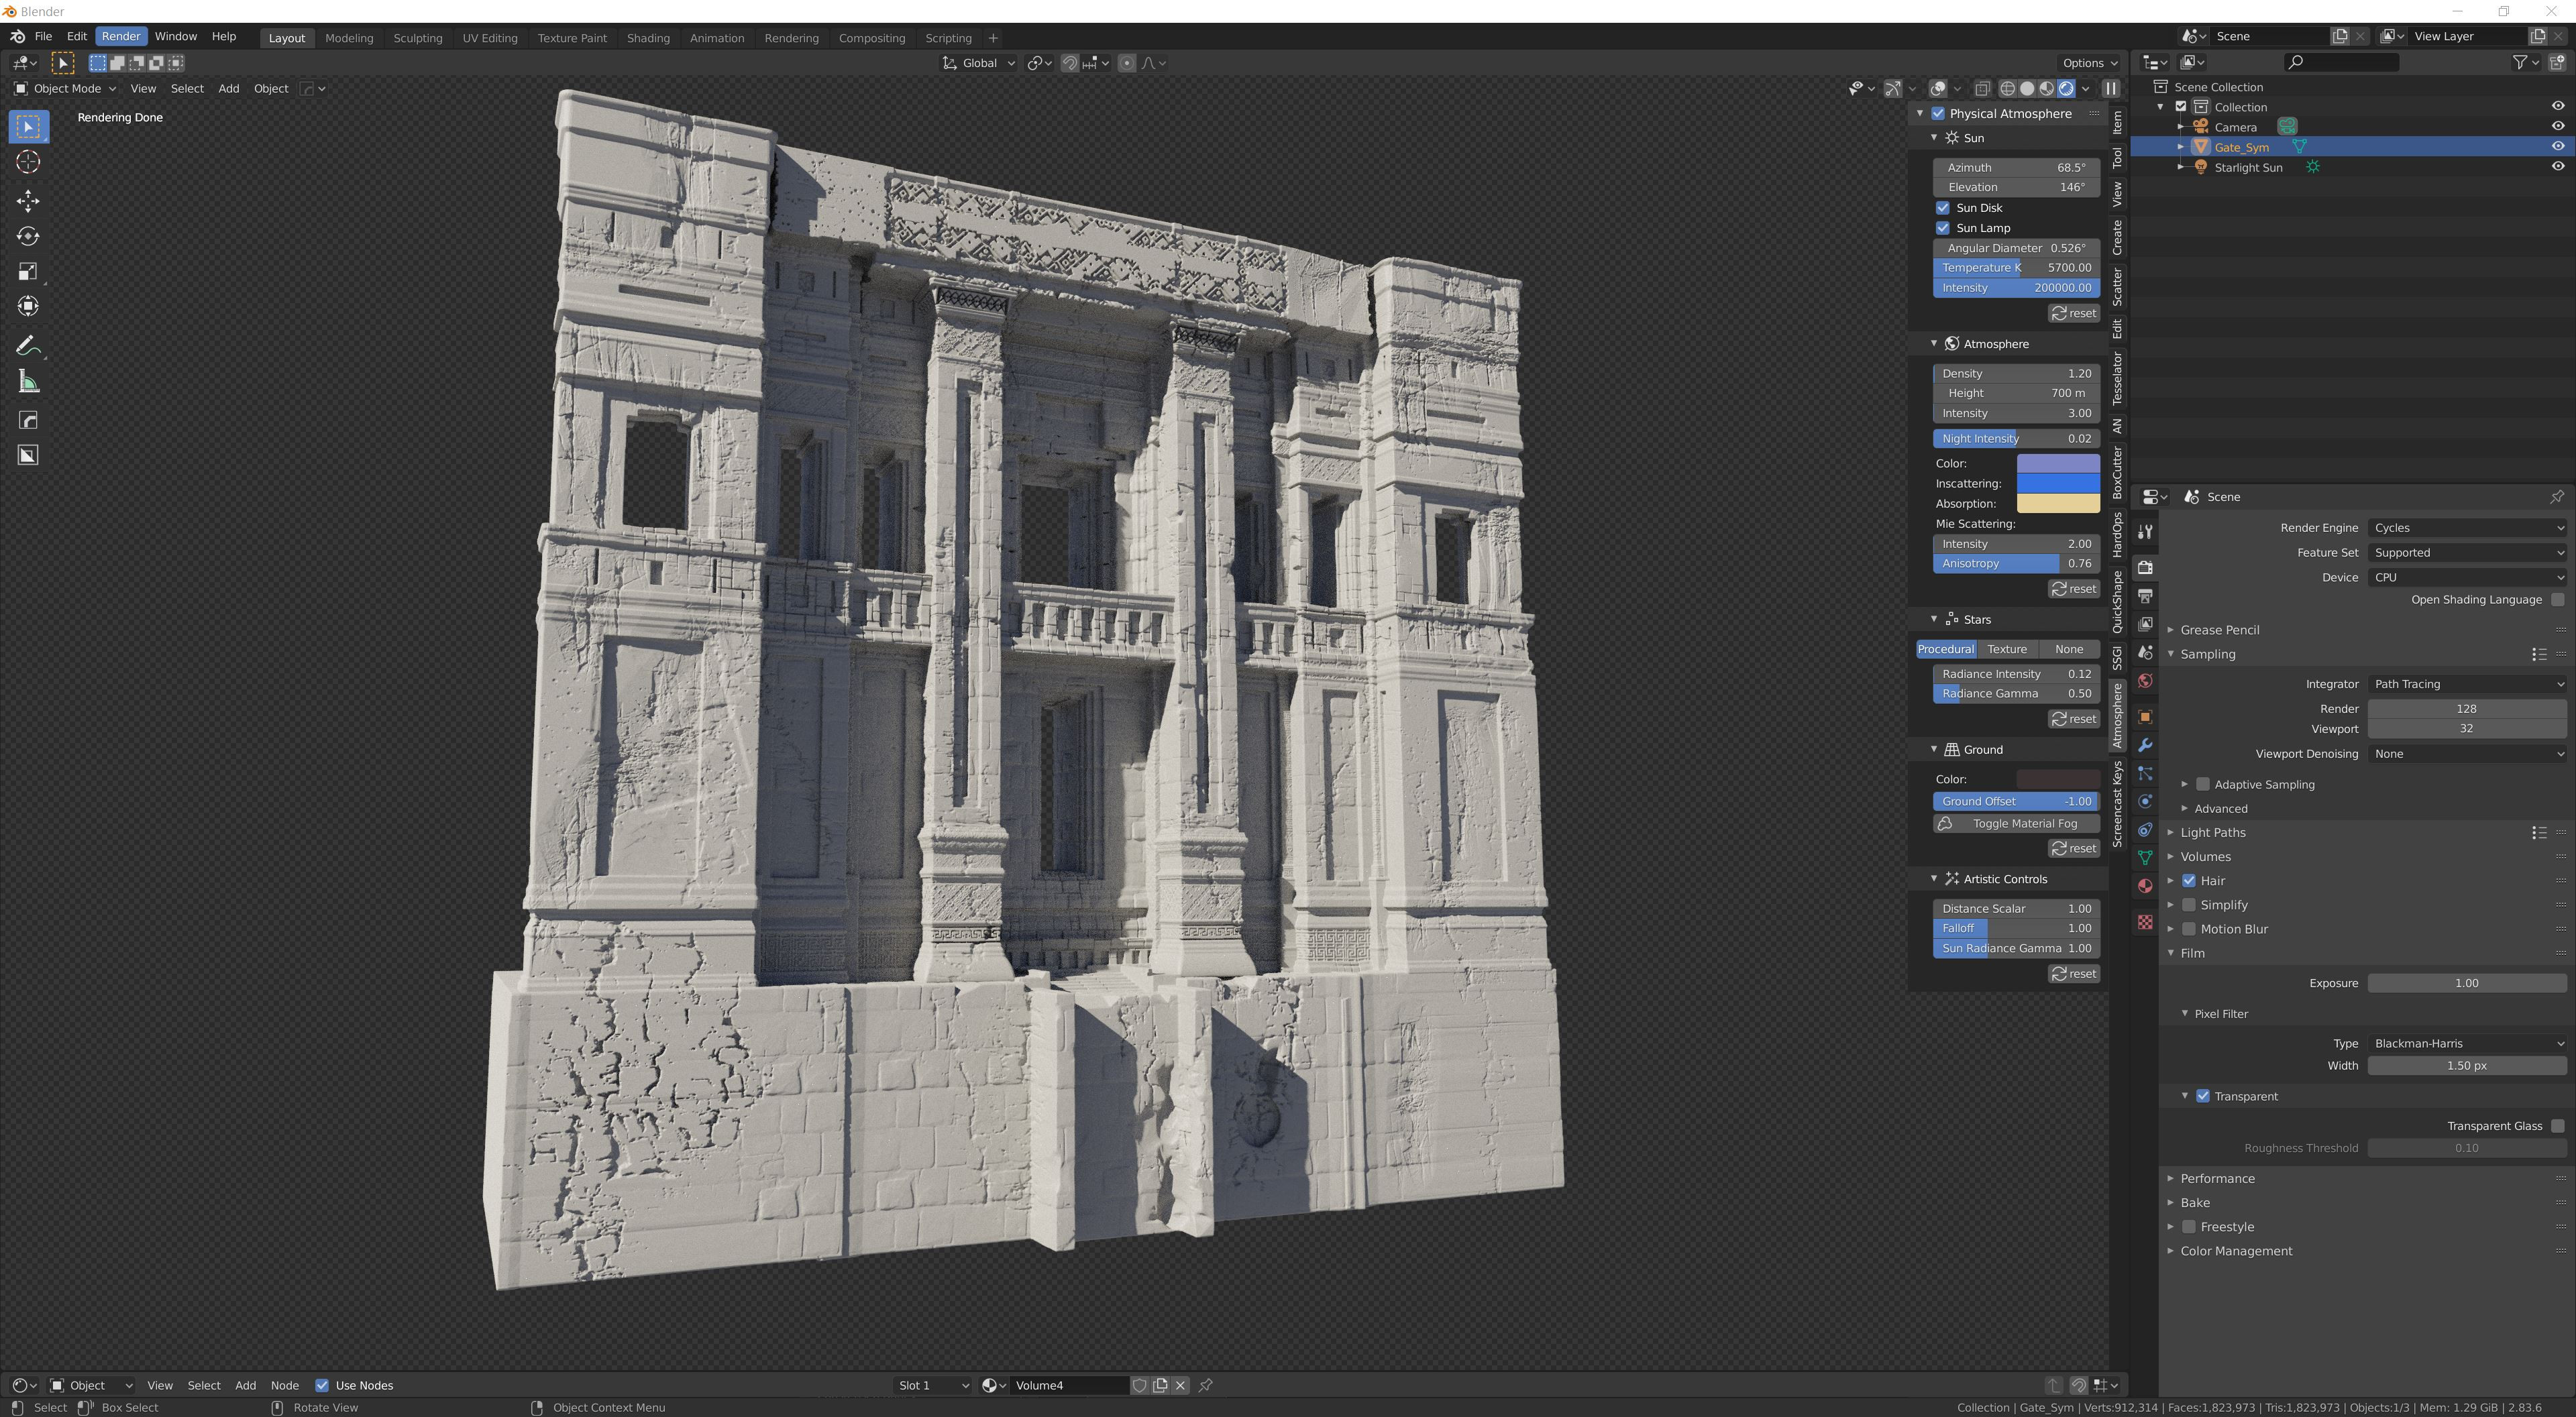The width and height of the screenshot is (2576, 1417).
Task: Activate the Annotate pencil tool
Action: (28, 346)
